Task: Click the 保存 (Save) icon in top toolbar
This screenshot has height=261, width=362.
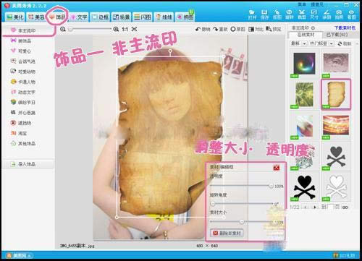Action: (264, 14)
